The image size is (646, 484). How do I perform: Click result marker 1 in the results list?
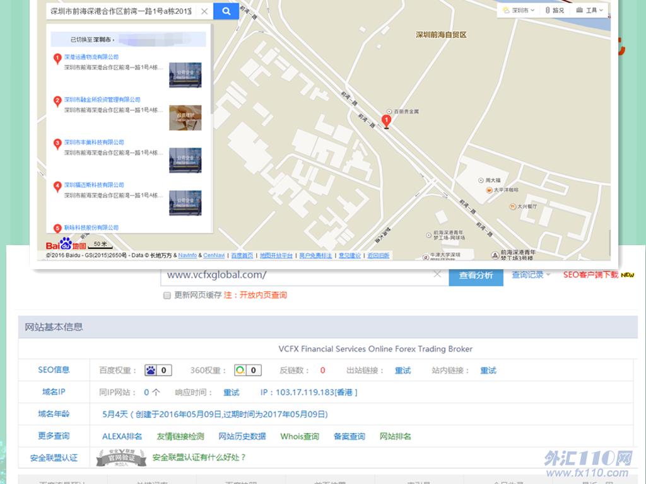pos(57,59)
